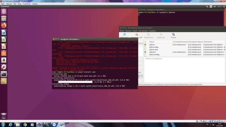Click the Применить (Apply) toolbar button in Synaptic
226x127 pixels.
point(148,36)
